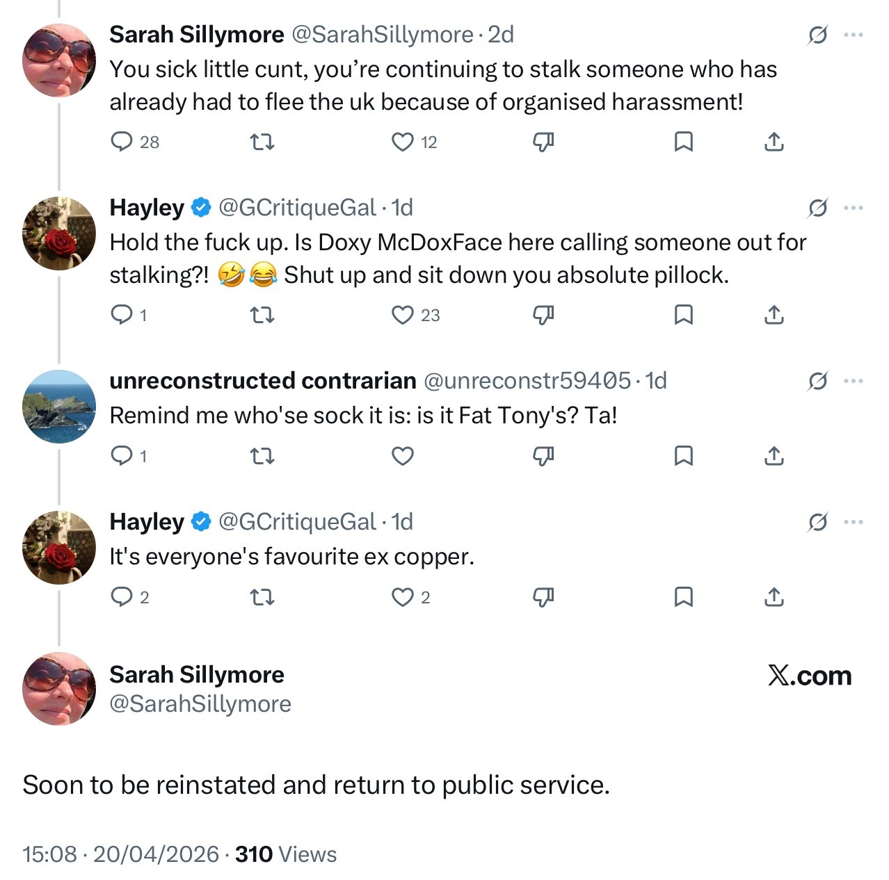Open Grok icon on Sarah's top tweet
Viewport: 889px width, 880px height.
point(818,35)
